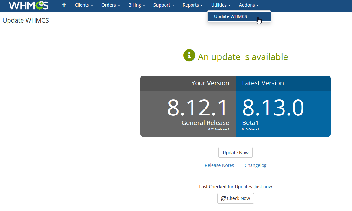Expand the Addons menu
The image size is (352, 211).
point(249,5)
